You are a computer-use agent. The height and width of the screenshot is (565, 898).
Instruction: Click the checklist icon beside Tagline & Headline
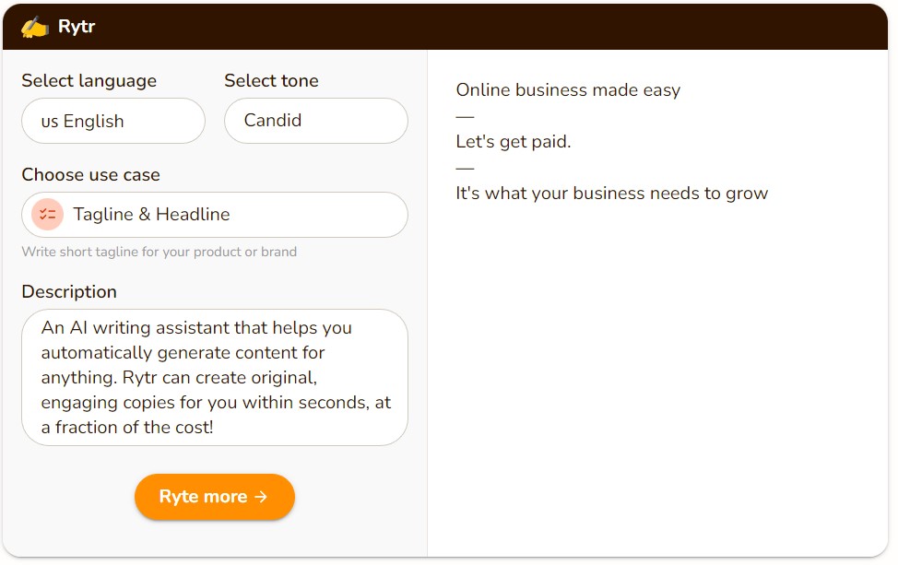(x=47, y=215)
